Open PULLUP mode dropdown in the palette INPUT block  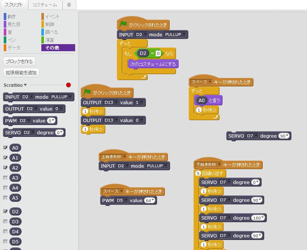(61, 97)
